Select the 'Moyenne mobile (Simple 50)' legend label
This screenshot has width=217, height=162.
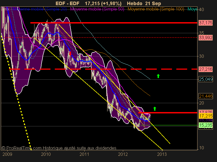97,9
